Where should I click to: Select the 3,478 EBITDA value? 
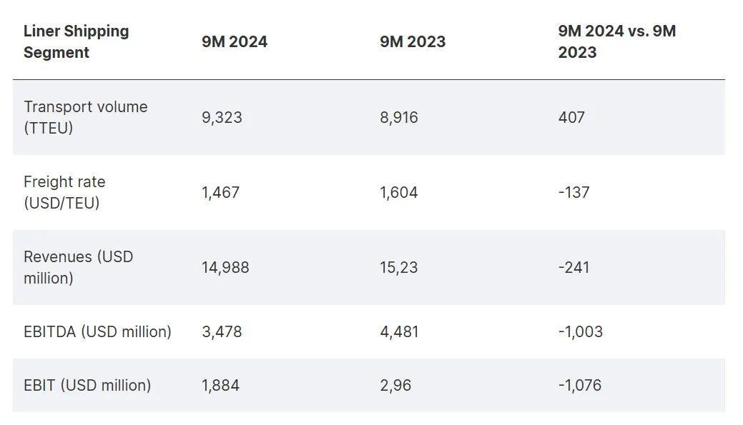tap(222, 331)
